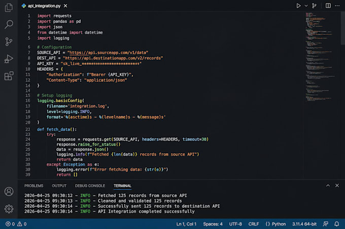Viewport: 345px width, 229px height.
Task: Click the destinationapp API URL string
Action: pyautogui.click(x=113, y=58)
